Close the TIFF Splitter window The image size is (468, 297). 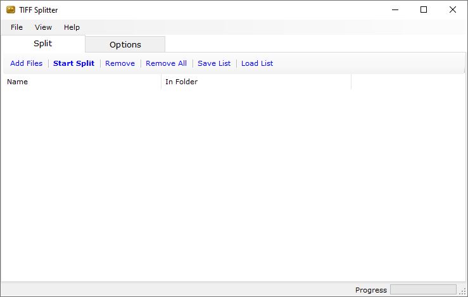[x=452, y=10]
